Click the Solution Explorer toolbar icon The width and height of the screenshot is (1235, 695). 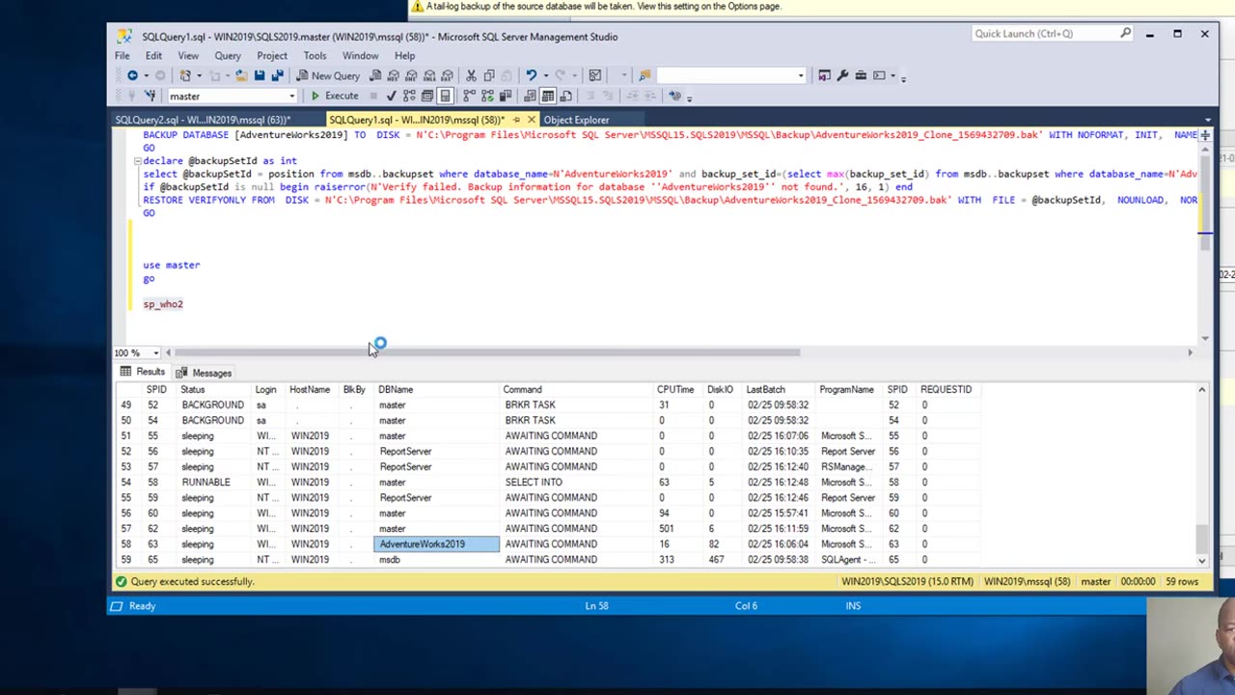[824, 75]
